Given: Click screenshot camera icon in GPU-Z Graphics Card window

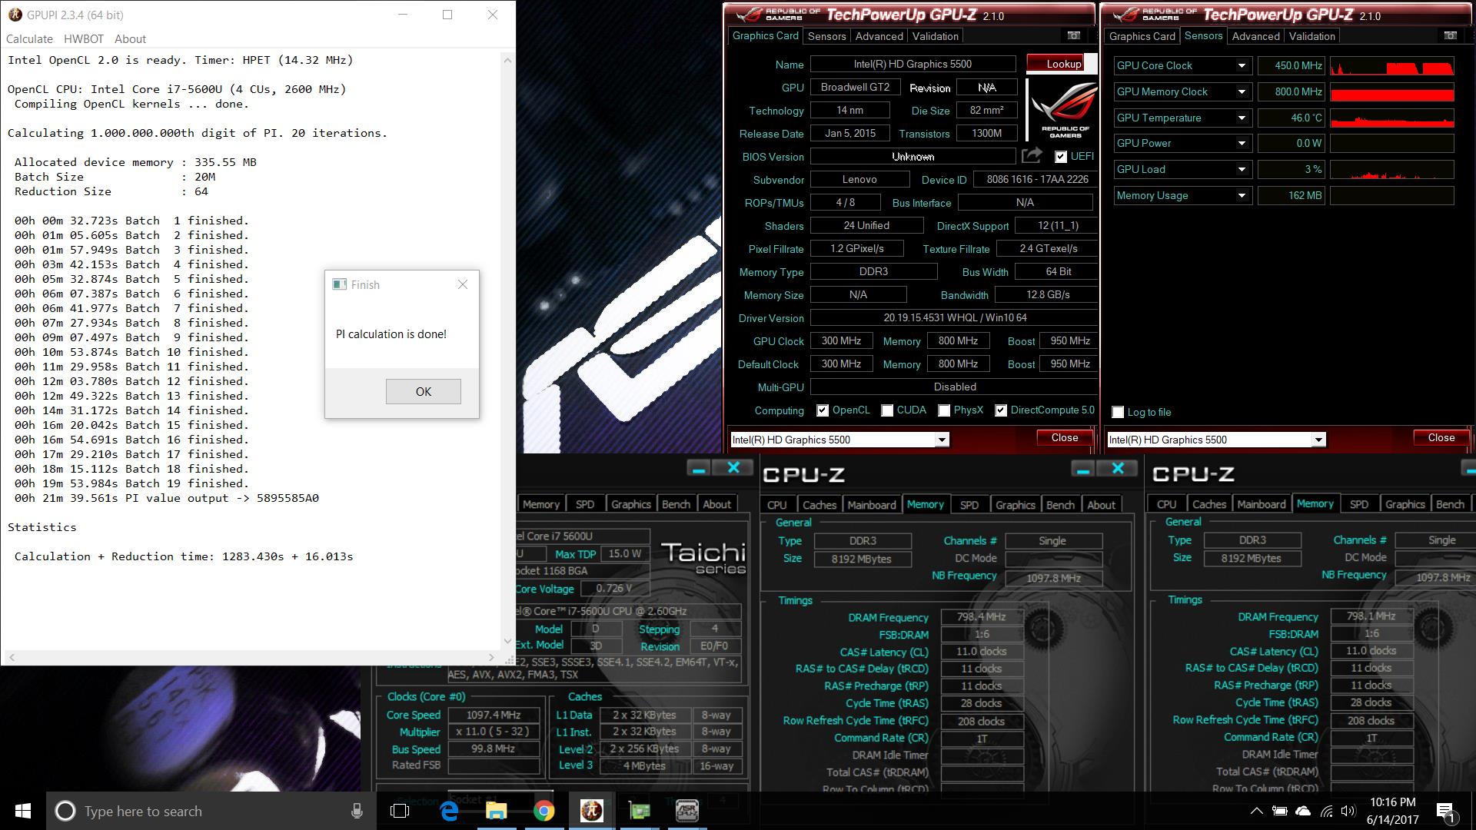Looking at the screenshot, I should click(1074, 35).
